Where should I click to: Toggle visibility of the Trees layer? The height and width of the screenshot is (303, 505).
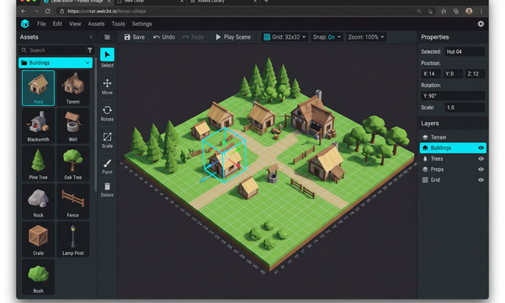[x=481, y=159]
